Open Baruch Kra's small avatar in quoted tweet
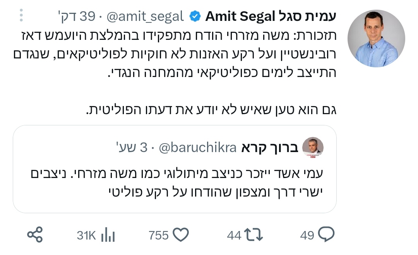This screenshot has height=255, width=418. 312,148
